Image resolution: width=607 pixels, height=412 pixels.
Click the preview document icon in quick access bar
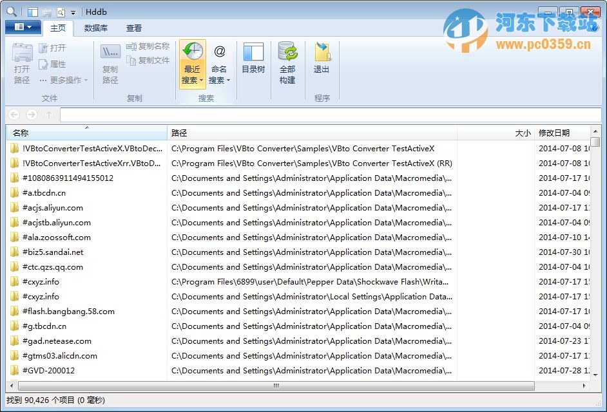(61, 12)
